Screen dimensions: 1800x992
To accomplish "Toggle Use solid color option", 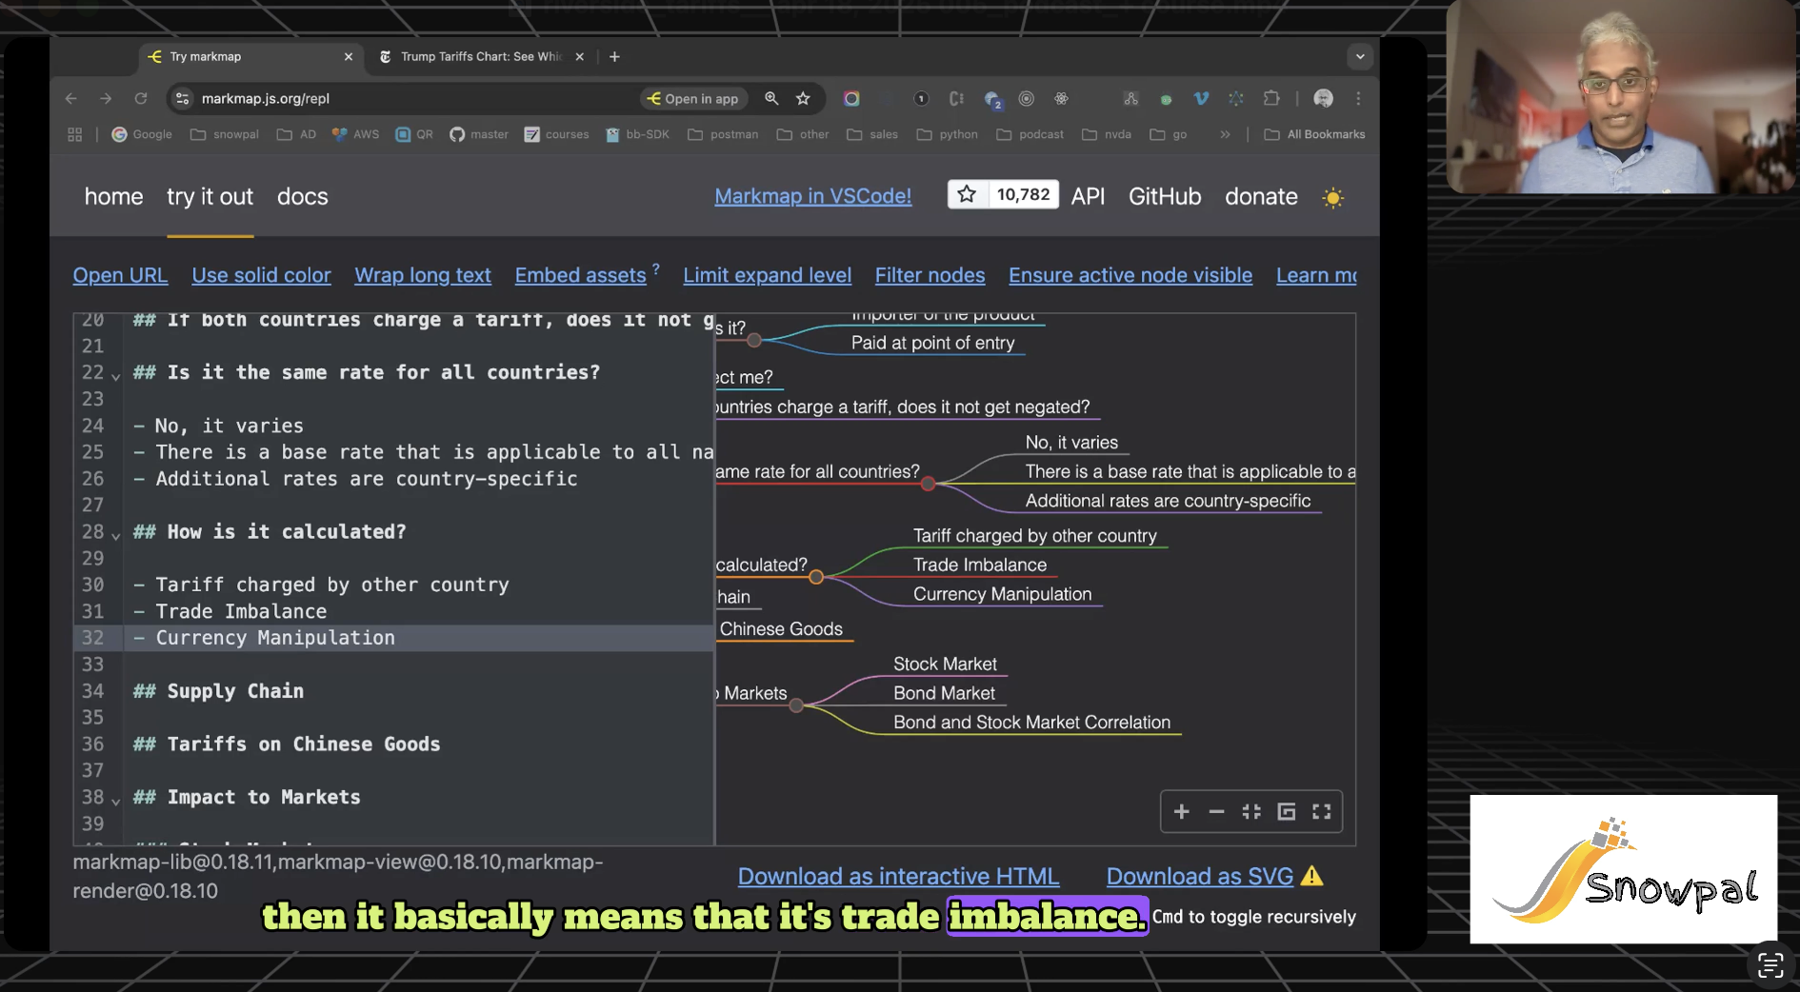I will [x=261, y=275].
